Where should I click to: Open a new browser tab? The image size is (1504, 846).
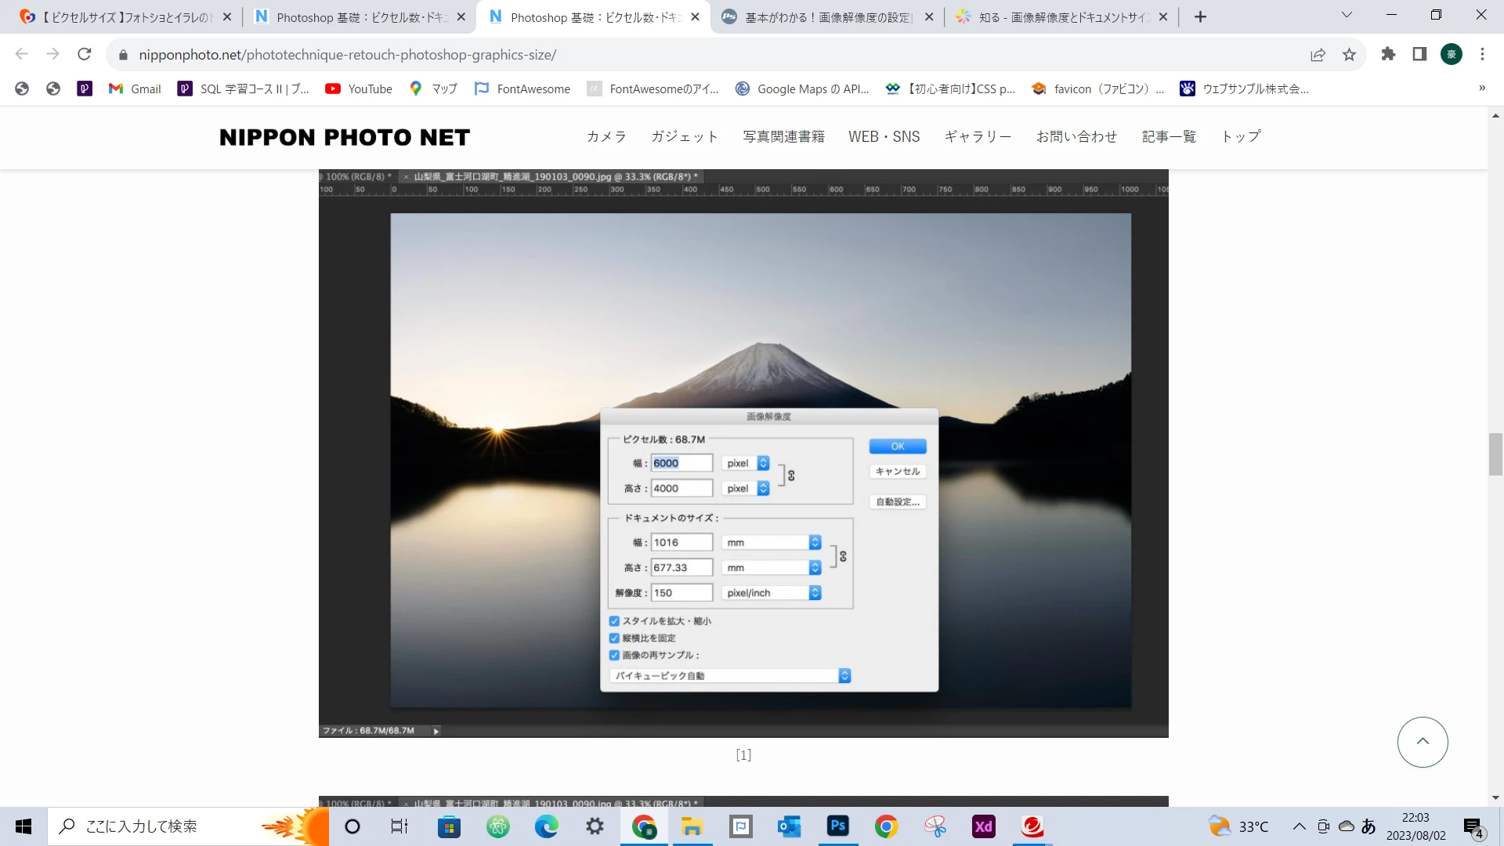point(1200,16)
